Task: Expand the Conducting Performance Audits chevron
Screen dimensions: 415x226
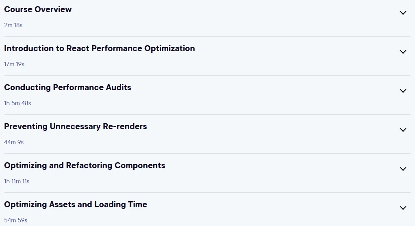Action: pyautogui.click(x=403, y=91)
